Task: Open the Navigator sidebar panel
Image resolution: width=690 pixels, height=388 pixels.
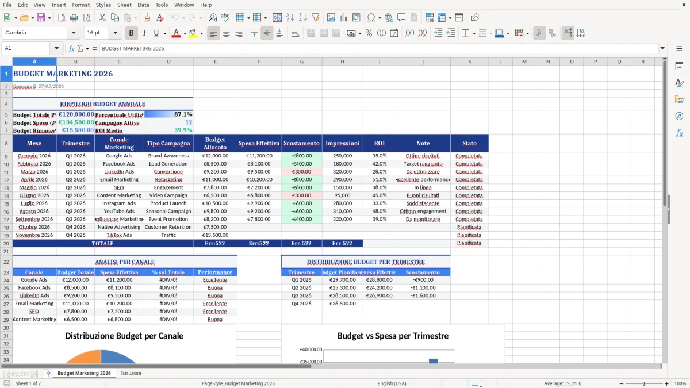Action: coord(679,116)
